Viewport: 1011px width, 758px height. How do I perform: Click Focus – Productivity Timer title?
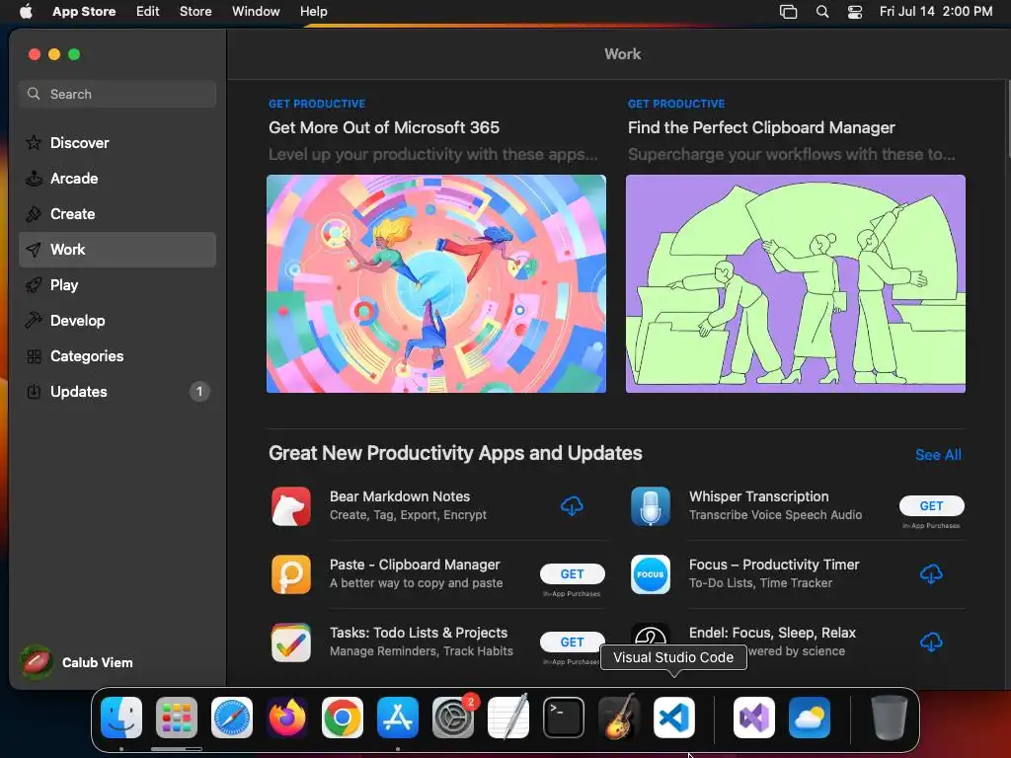click(774, 565)
